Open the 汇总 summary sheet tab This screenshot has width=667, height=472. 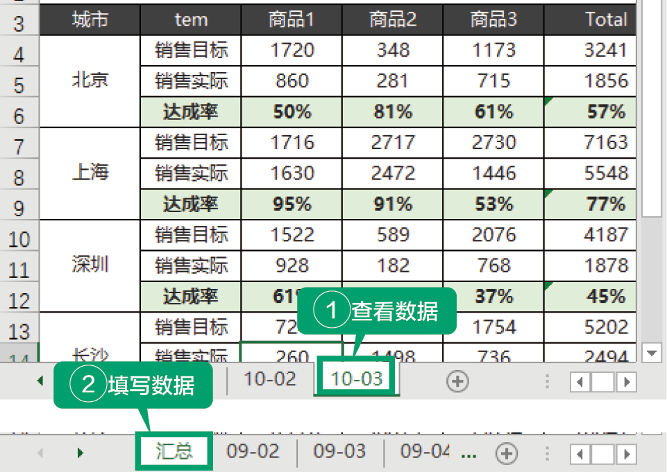[174, 452]
